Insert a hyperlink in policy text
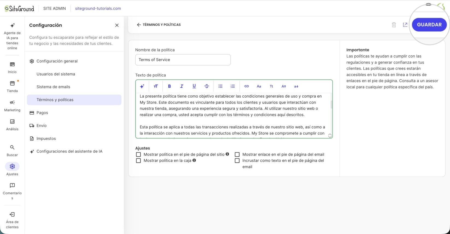450x234 pixels. (x=247, y=86)
